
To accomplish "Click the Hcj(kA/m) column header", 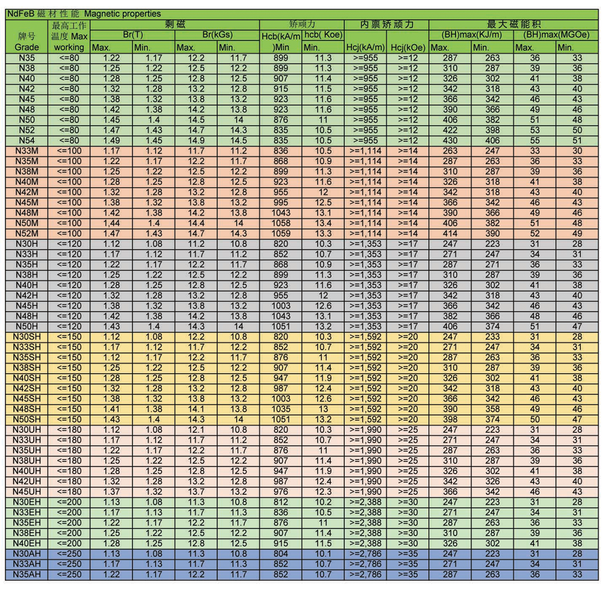I will click(365, 47).
